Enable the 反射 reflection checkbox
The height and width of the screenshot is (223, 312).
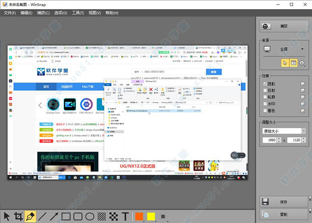pos(265,90)
